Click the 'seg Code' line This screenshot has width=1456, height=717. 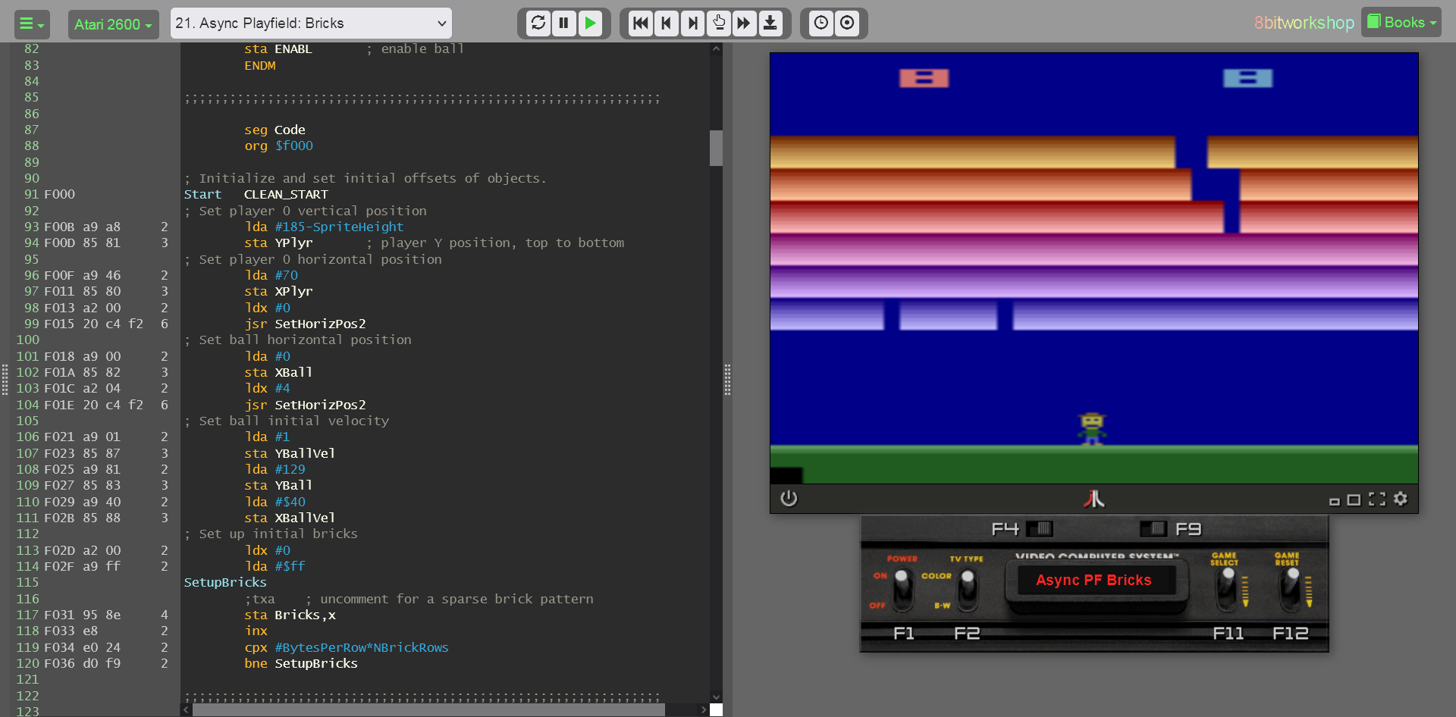click(x=275, y=130)
